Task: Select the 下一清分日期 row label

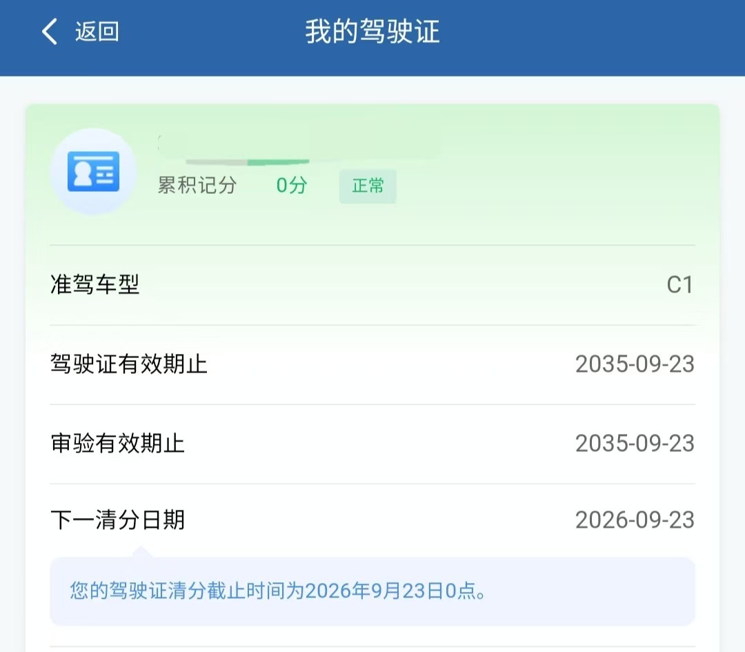Action: [x=117, y=520]
